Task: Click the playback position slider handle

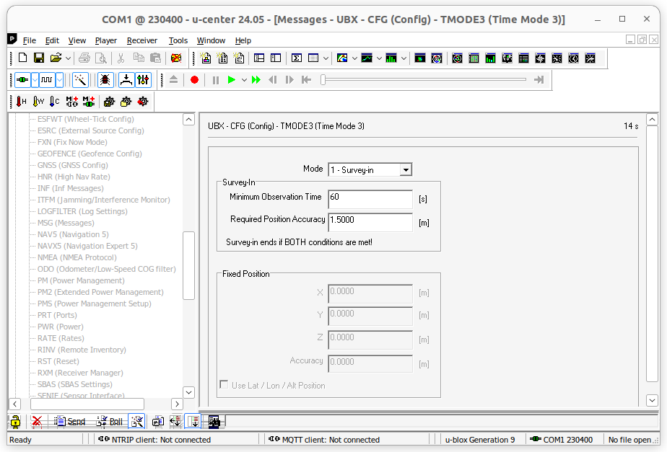Action: (323, 80)
